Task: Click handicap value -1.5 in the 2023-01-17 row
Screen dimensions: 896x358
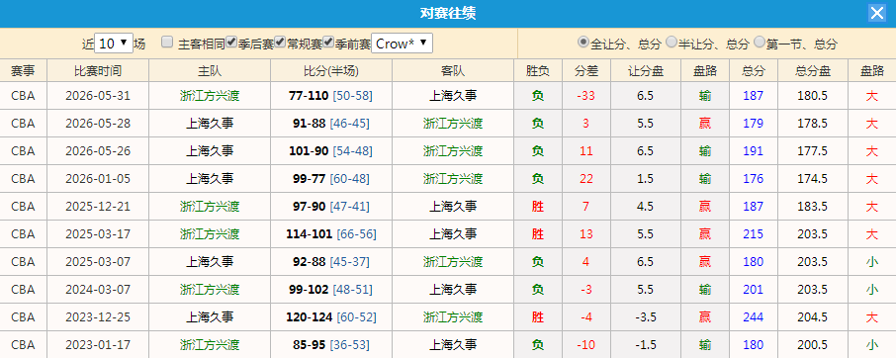Action: click(x=645, y=345)
